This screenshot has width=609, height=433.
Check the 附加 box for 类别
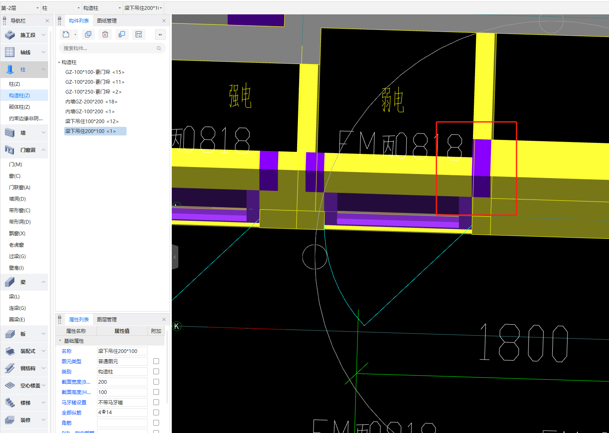[x=156, y=371]
